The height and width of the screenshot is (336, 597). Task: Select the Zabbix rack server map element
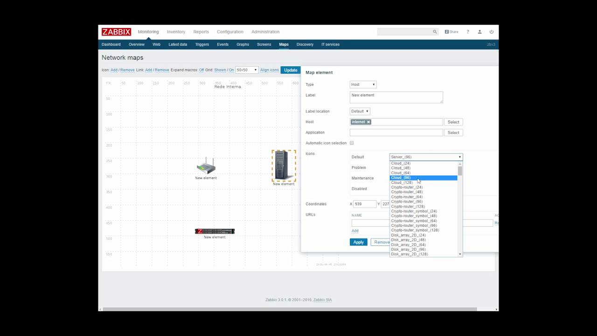coord(215,231)
